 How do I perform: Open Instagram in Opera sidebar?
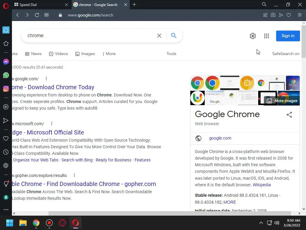tap(6, 89)
